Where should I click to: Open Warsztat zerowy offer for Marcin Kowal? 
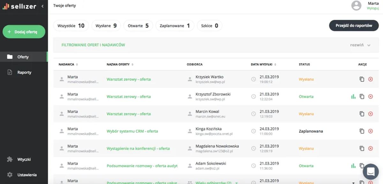point(129,114)
